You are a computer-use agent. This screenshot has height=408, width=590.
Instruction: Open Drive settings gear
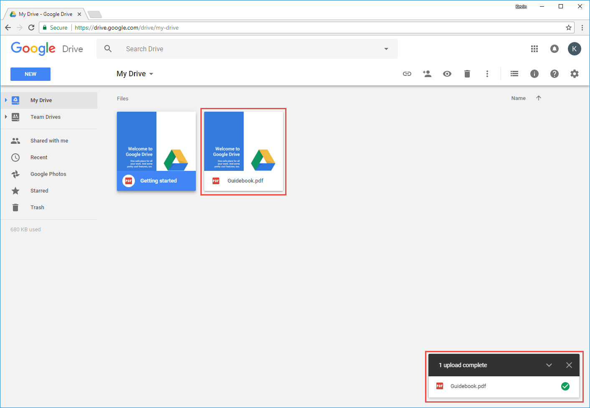point(575,74)
